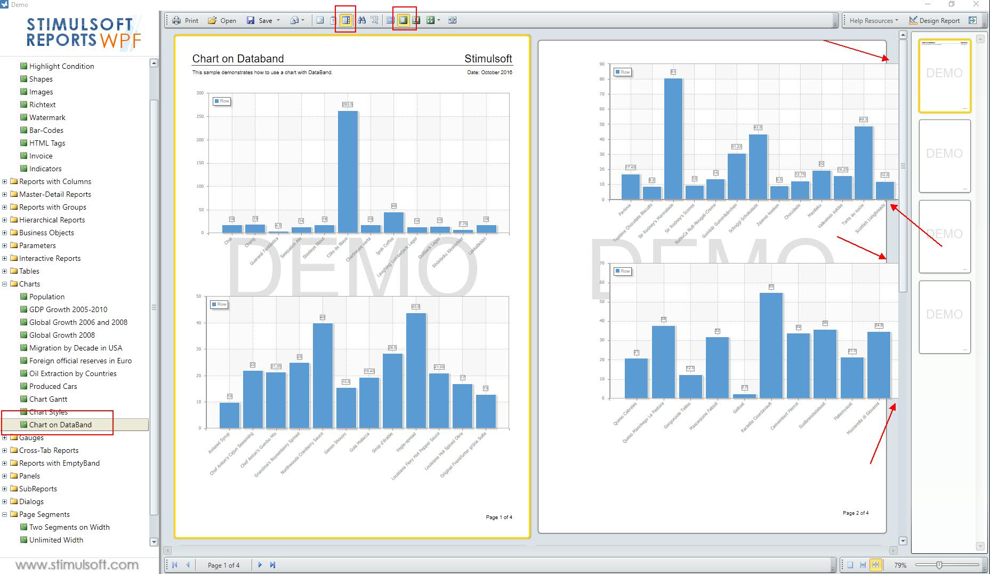Screen dimensions: 990x574
Task: Click the Find binoculars icon
Action: pos(362,20)
